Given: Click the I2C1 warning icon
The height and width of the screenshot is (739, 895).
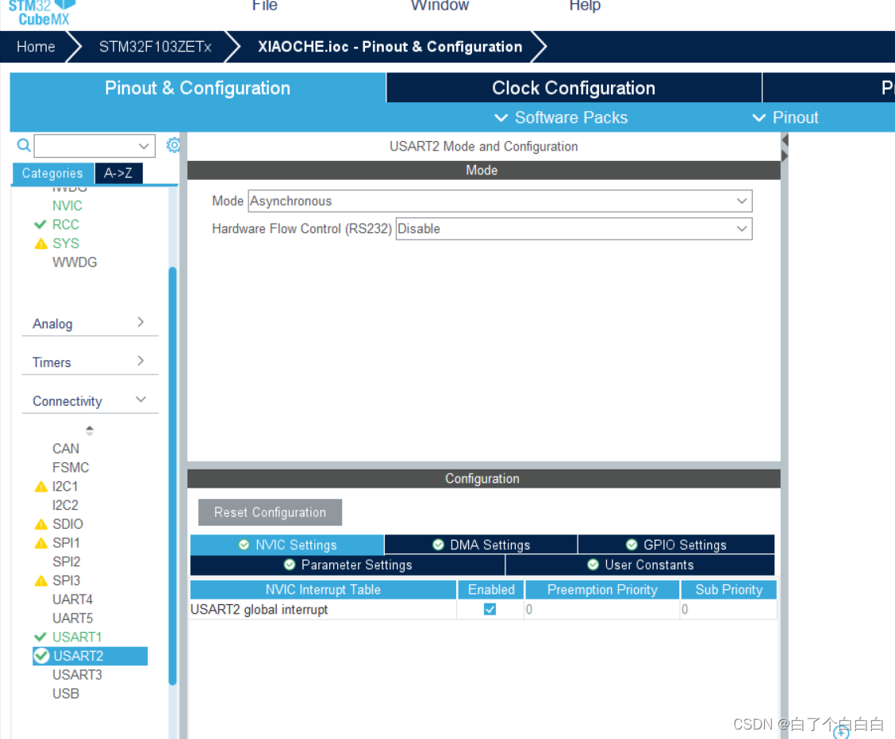Looking at the screenshot, I should (x=41, y=487).
